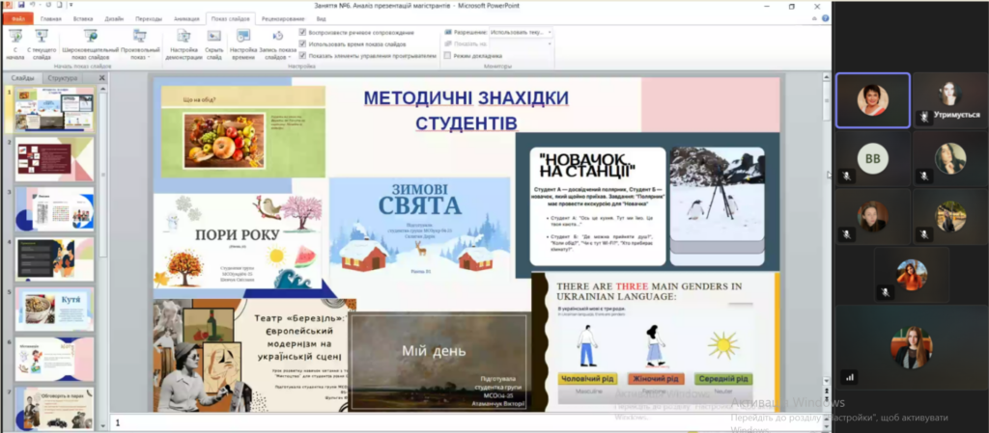Image resolution: width=989 pixels, height=433 pixels.
Task: Select the Театр Березіль image
Action: (254, 355)
